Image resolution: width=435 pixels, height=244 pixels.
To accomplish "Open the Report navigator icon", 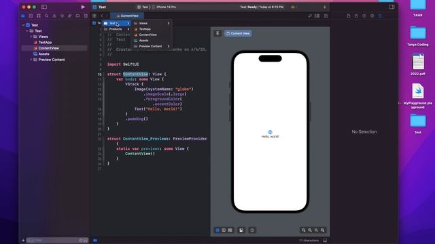I will click(x=86, y=16).
